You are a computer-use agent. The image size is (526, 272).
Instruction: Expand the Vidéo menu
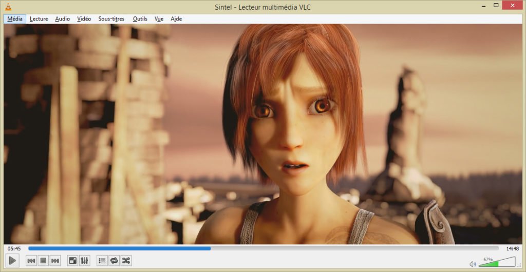pyautogui.click(x=84, y=19)
